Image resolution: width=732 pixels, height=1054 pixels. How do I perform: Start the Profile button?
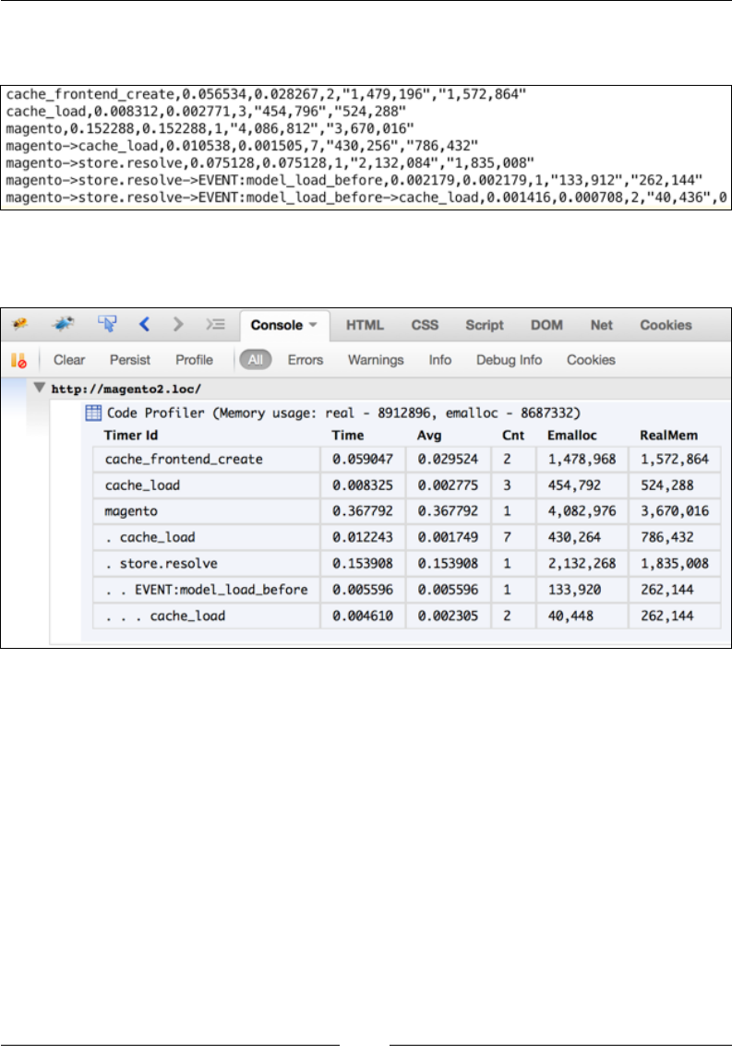point(194,360)
